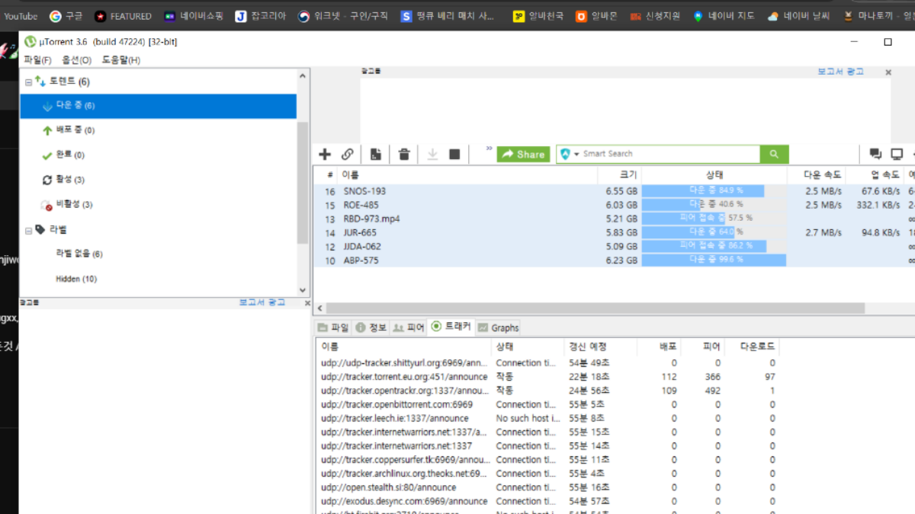The width and height of the screenshot is (915, 514).
Task: Open the chat bubbles icon in toolbar
Action: [875, 155]
